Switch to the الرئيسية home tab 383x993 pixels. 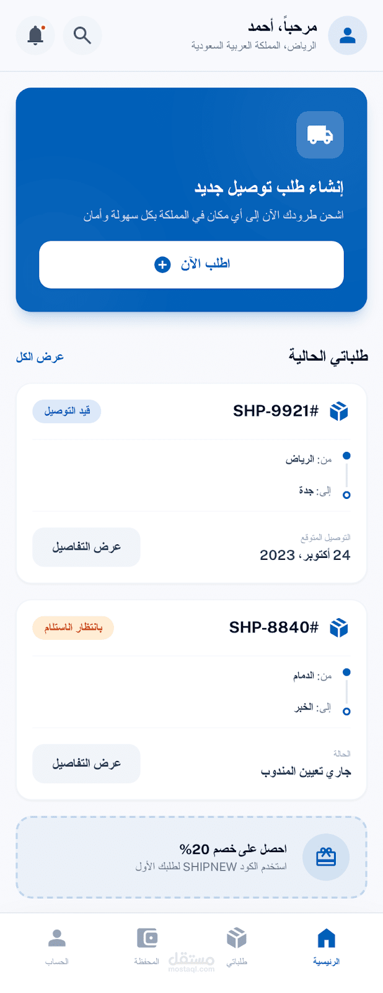[x=326, y=945]
